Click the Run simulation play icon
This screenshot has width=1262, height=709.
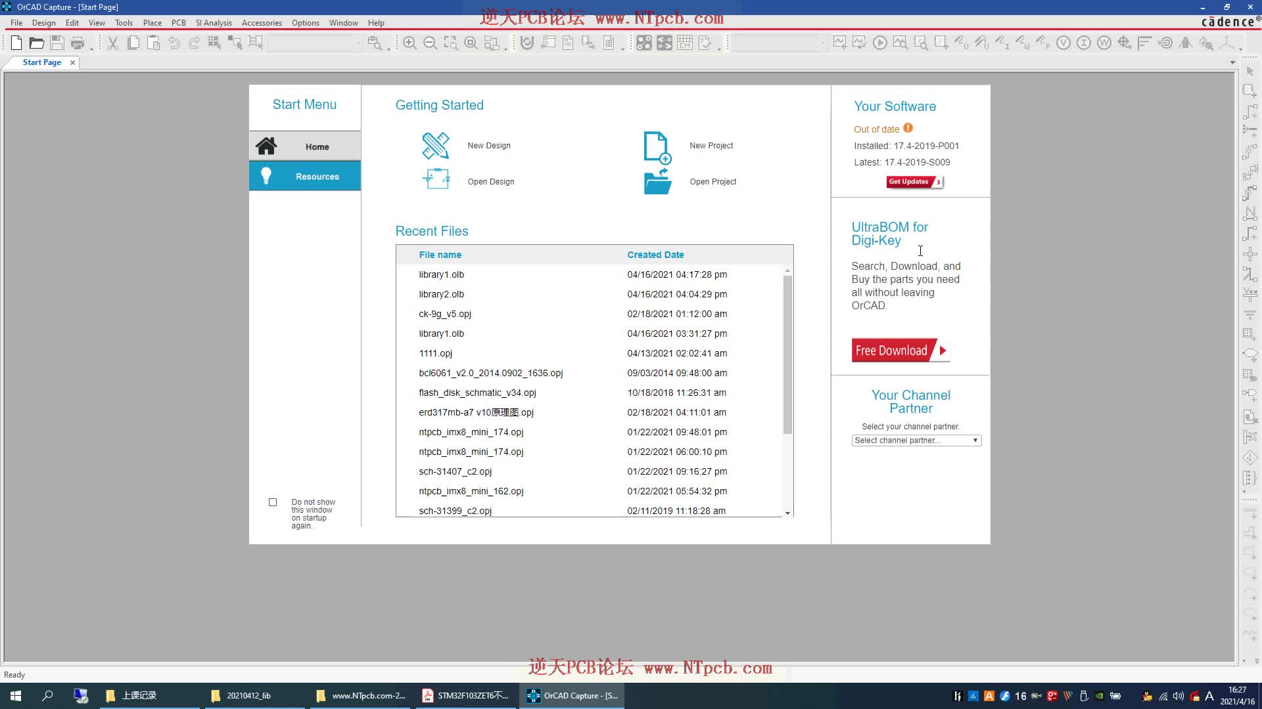(x=880, y=43)
